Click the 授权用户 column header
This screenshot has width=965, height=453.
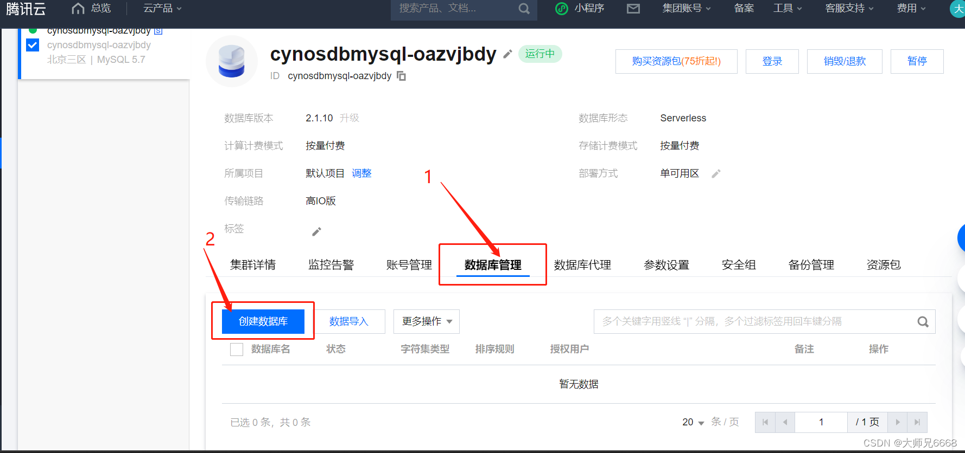[x=569, y=350]
